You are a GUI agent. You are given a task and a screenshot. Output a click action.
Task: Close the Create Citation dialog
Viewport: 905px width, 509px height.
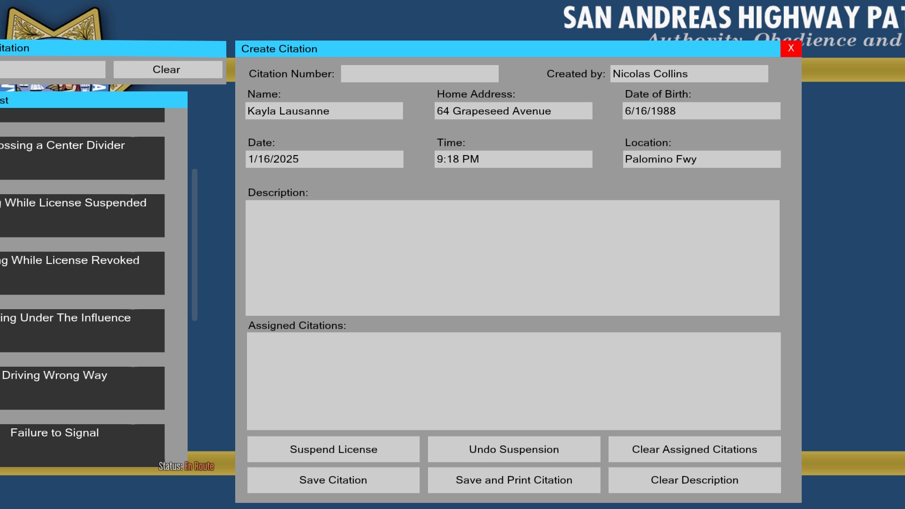point(790,48)
